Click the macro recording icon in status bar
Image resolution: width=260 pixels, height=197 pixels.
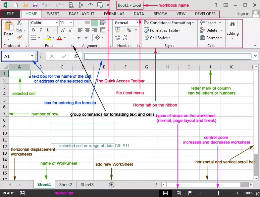(x=23, y=193)
